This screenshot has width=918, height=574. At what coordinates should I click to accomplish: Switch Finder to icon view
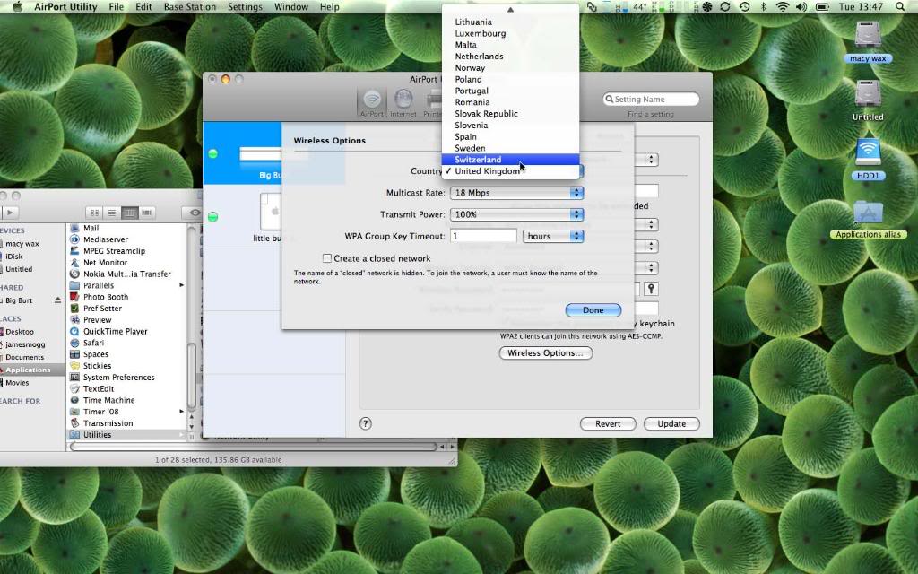tap(94, 213)
